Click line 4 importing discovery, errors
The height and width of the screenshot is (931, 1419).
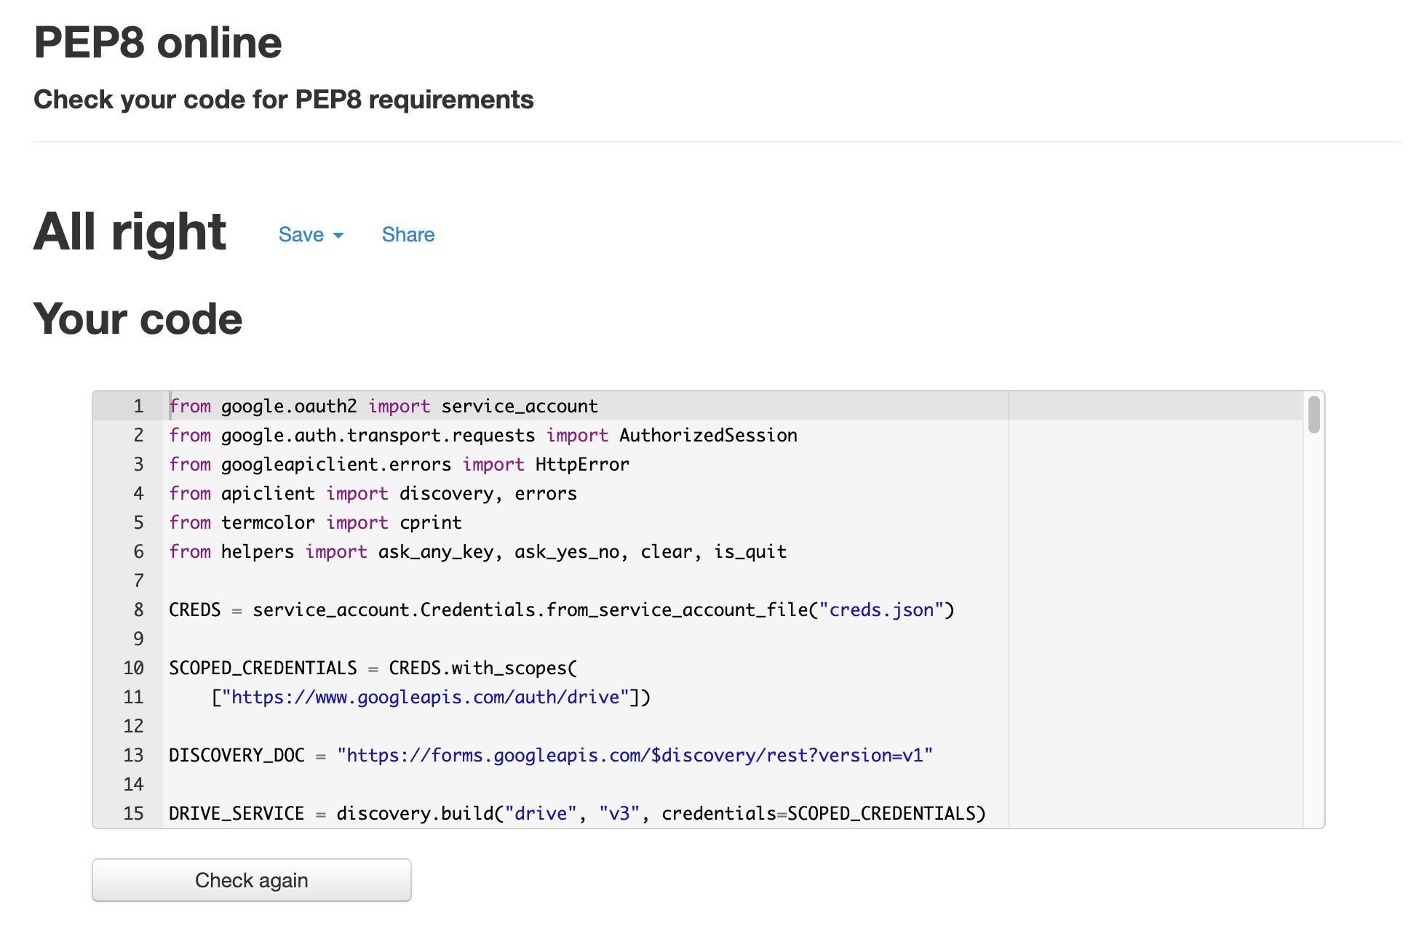373,493
